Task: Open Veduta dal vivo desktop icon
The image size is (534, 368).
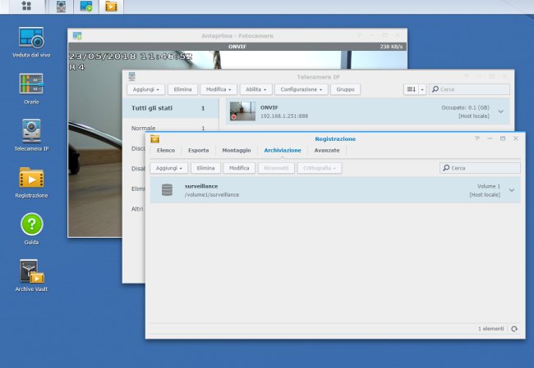Action: point(31,38)
